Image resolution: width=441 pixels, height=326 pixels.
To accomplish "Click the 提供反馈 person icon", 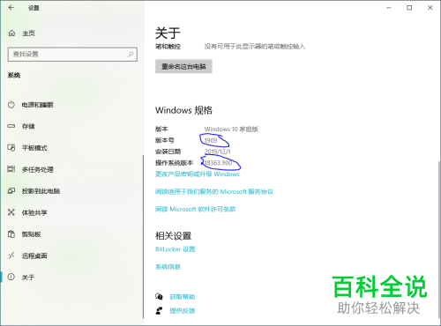I will click(x=159, y=310).
